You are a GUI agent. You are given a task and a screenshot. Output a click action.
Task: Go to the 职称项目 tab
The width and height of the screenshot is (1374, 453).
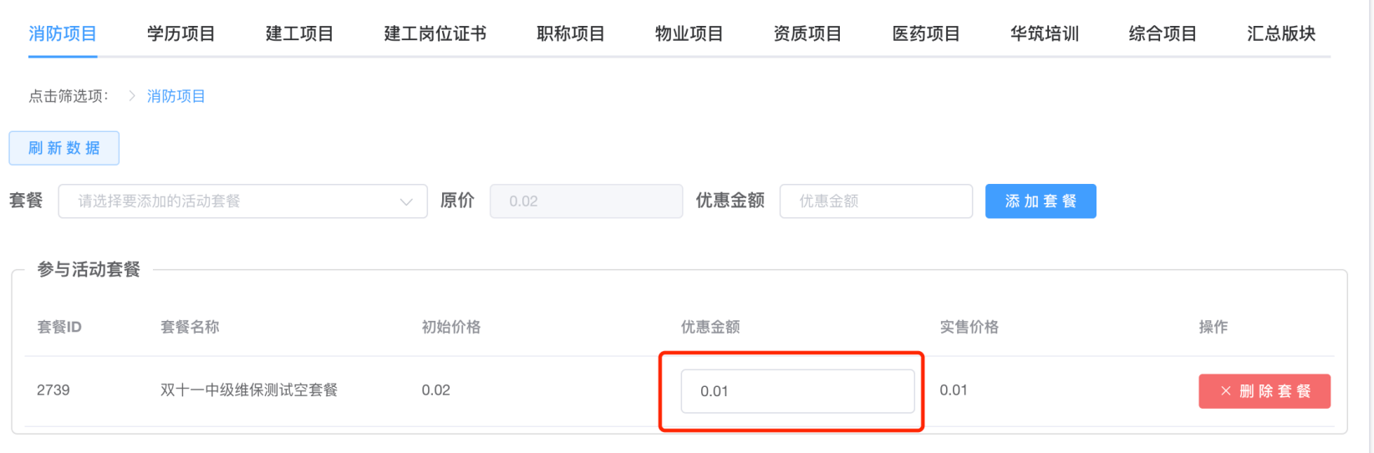[x=571, y=34]
